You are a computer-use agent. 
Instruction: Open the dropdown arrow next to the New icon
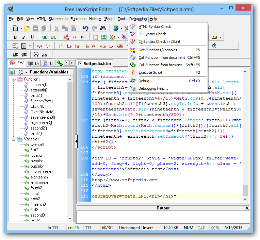coord(21,28)
